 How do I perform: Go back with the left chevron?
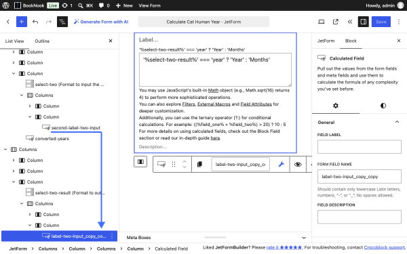pyautogui.click(x=8, y=22)
